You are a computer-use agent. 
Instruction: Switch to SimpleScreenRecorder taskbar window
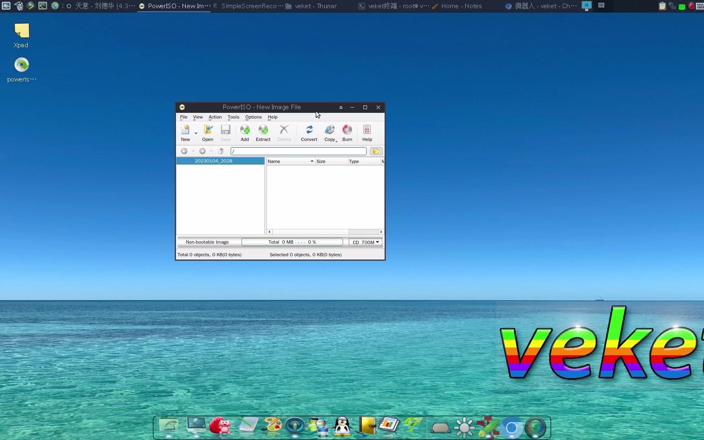click(x=248, y=6)
